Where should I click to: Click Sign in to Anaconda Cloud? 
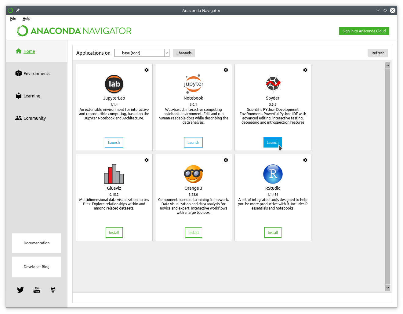(364, 31)
